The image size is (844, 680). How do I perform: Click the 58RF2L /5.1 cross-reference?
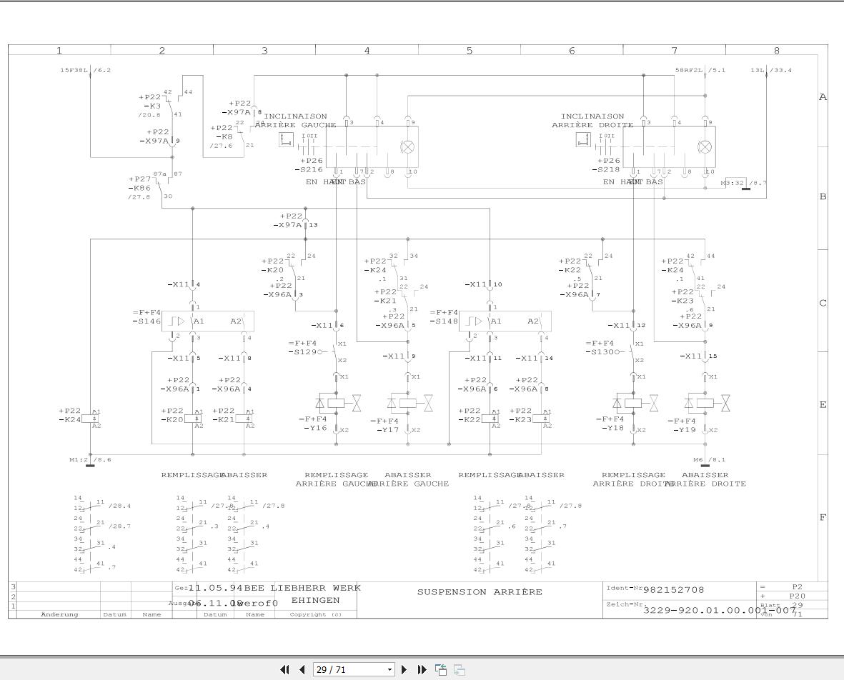point(700,70)
